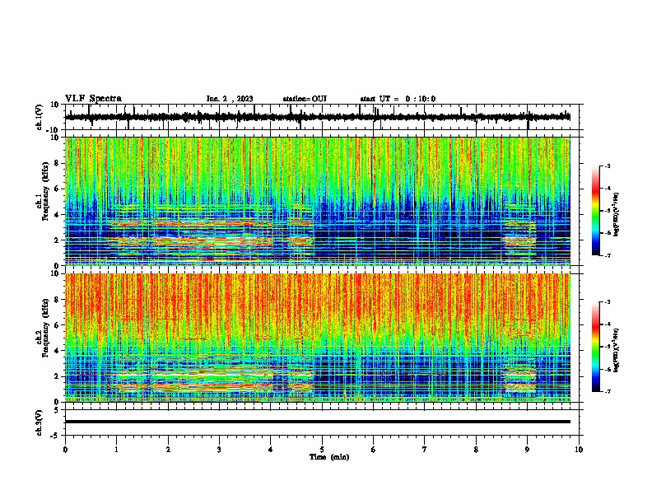This screenshot has height=504, width=652.
Task: Click the "-3" label on ch.1 color scale
Action: pos(607,166)
